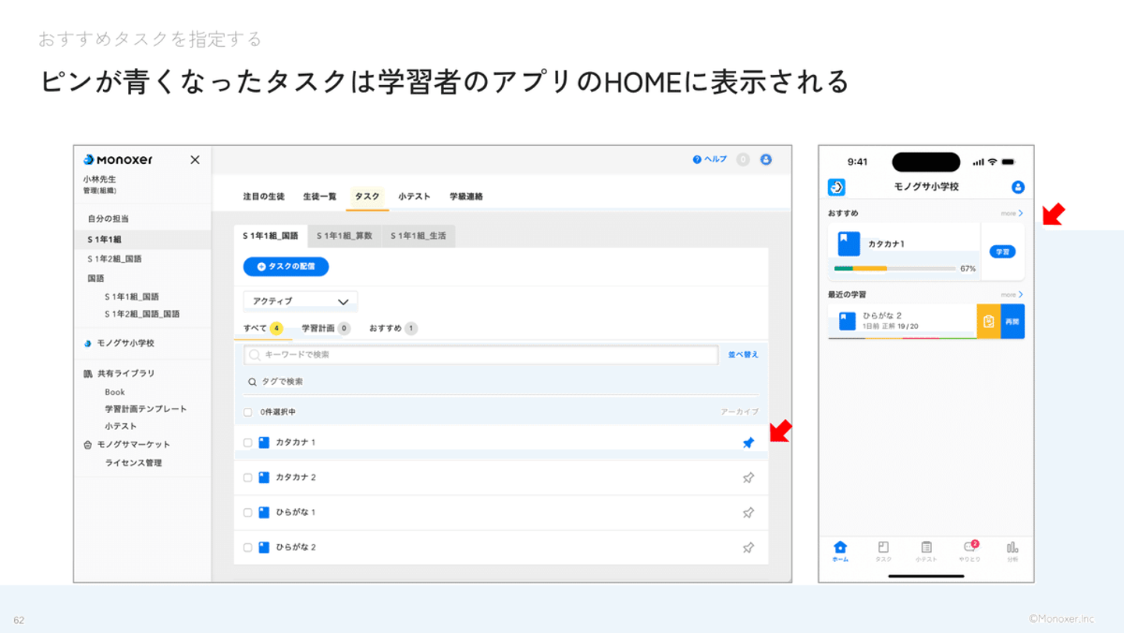Show the 学習計画 task filter
This screenshot has width=1124, height=633.
(326, 329)
